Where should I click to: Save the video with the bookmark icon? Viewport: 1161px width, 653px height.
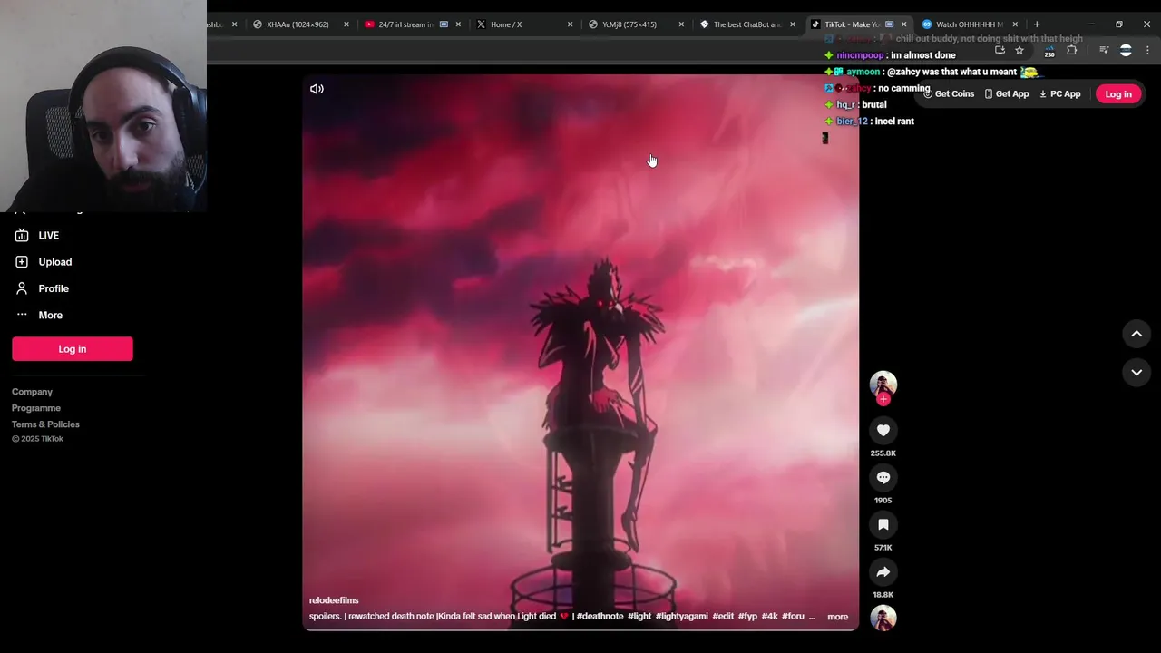[x=883, y=525]
